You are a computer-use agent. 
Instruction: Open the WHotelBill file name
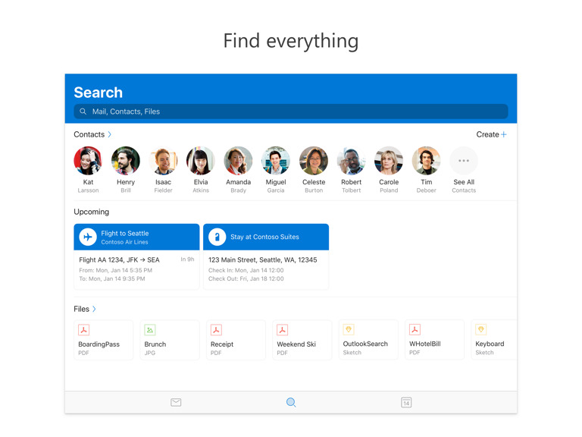(424, 344)
